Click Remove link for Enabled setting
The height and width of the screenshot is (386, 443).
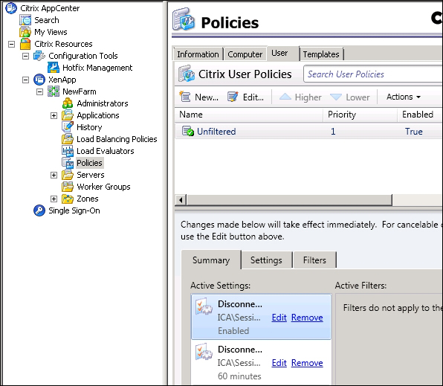pyautogui.click(x=307, y=318)
